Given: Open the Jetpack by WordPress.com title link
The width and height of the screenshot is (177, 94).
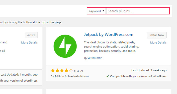Looking at the screenshot, I should point(109,35).
